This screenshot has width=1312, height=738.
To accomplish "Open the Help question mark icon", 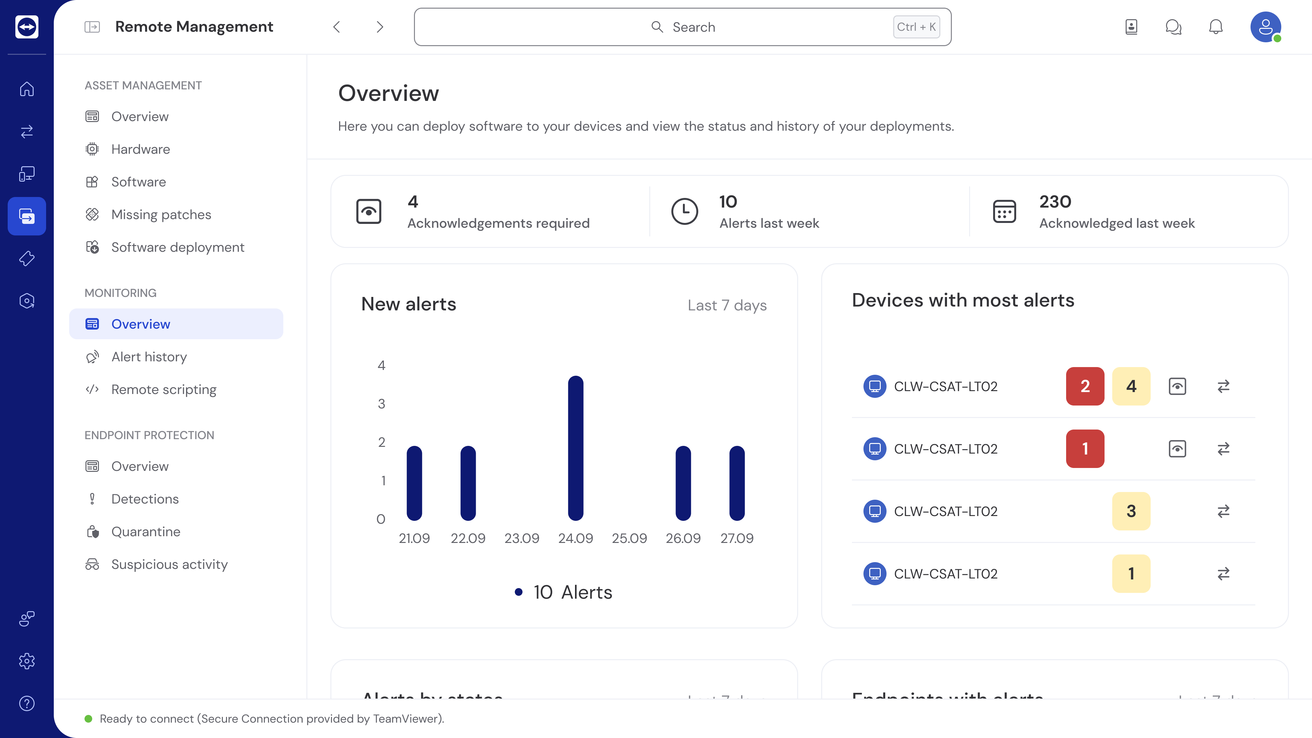I will tap(27, 704).
